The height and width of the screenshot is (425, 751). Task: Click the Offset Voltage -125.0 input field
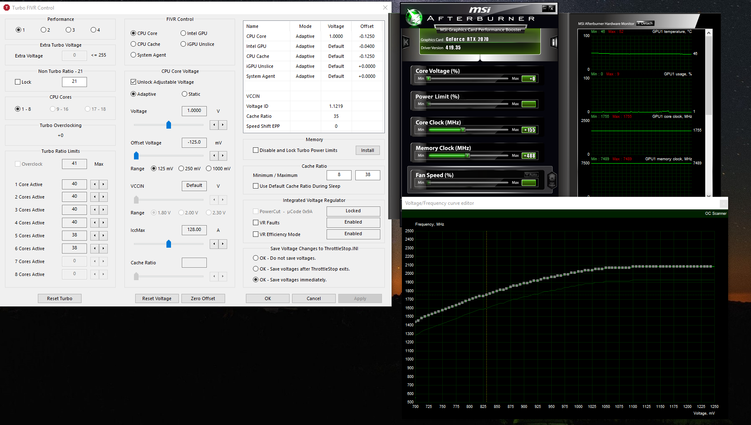(x=194, y=142)
